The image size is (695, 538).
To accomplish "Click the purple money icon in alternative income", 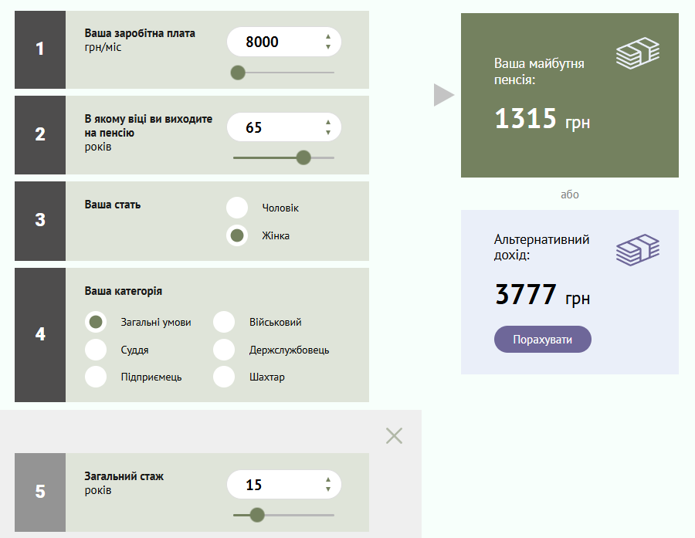I will pos(637,250).
